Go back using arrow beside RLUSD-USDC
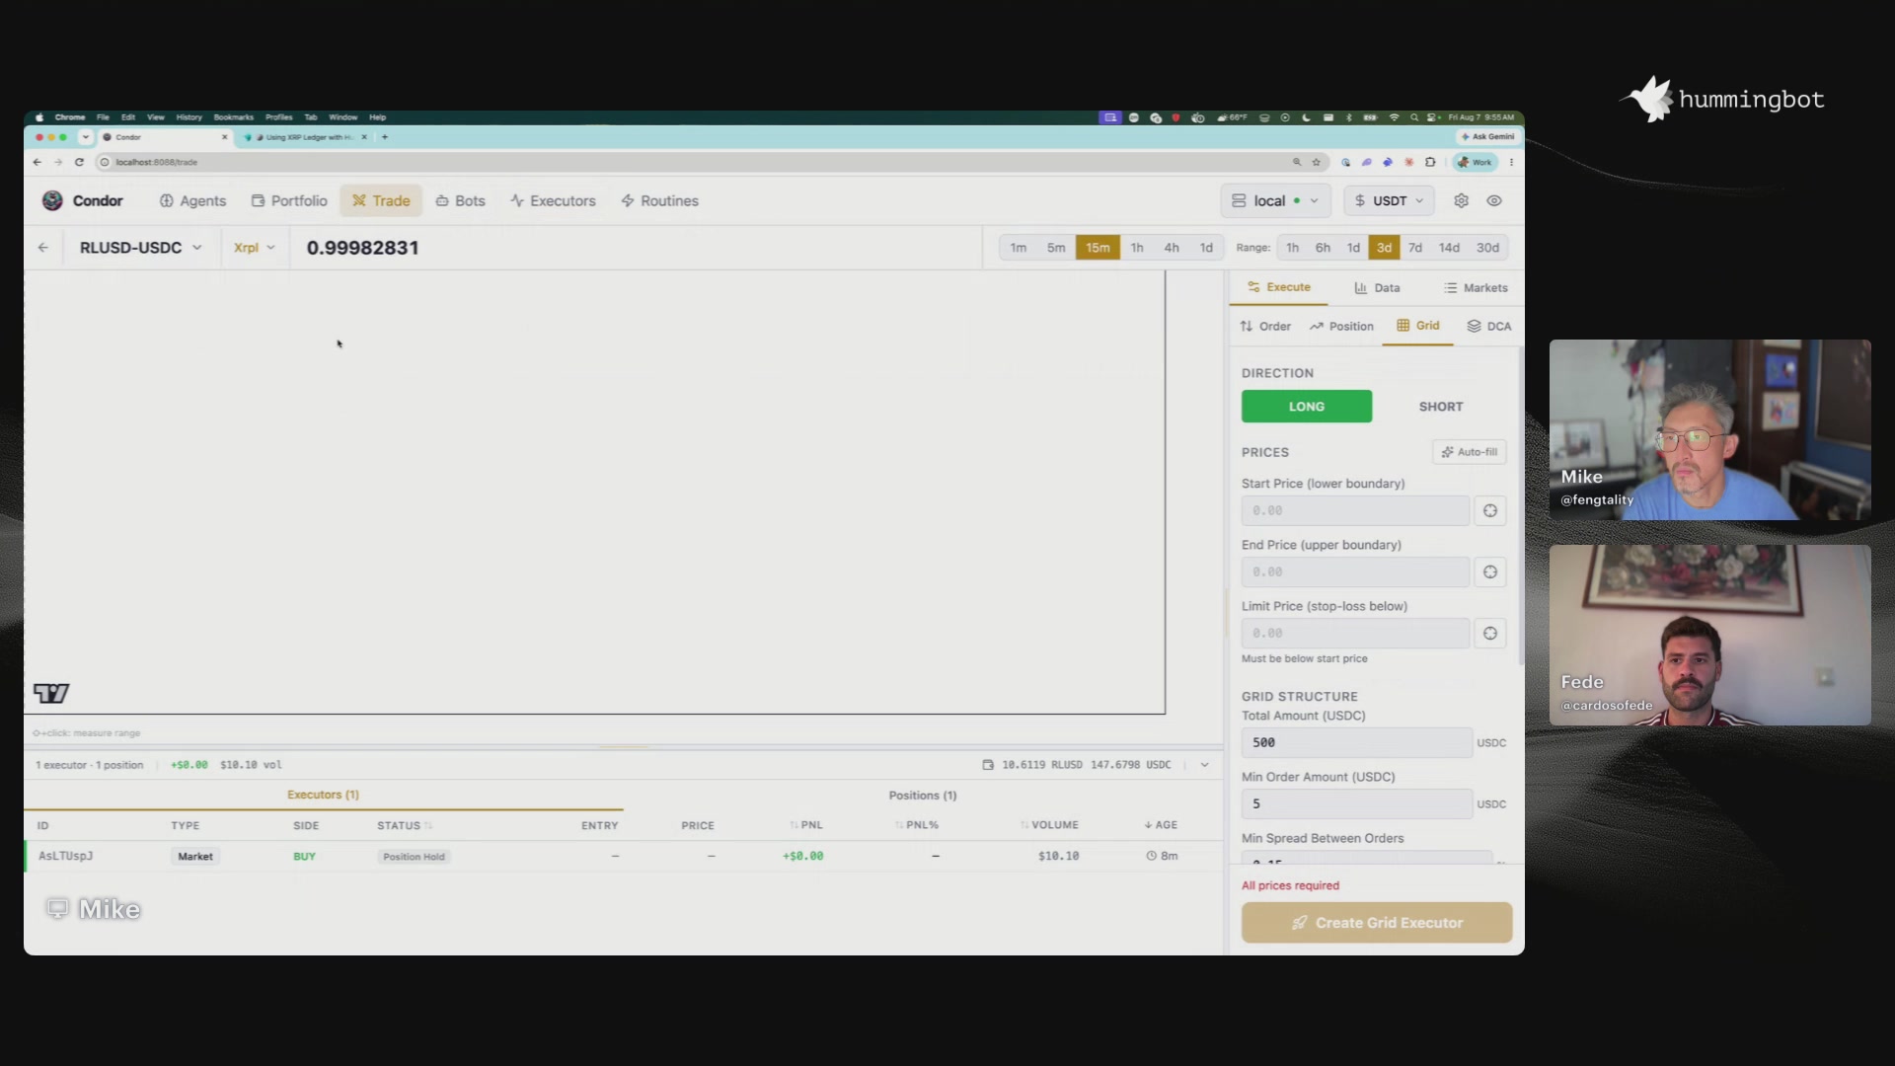 [x=42, y=248]
